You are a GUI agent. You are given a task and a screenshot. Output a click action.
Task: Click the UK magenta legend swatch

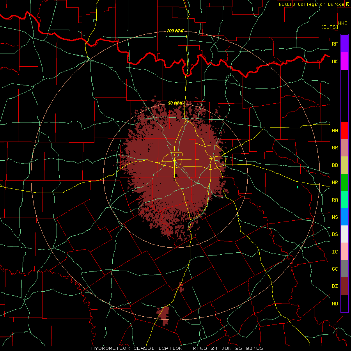point(344,61)
